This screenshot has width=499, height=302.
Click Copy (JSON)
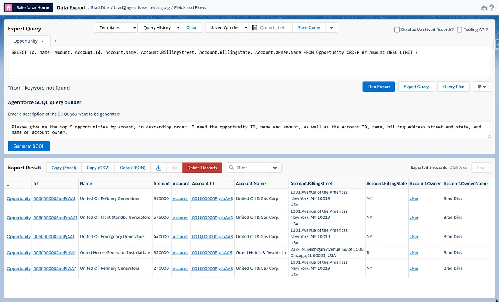[133, 168]
